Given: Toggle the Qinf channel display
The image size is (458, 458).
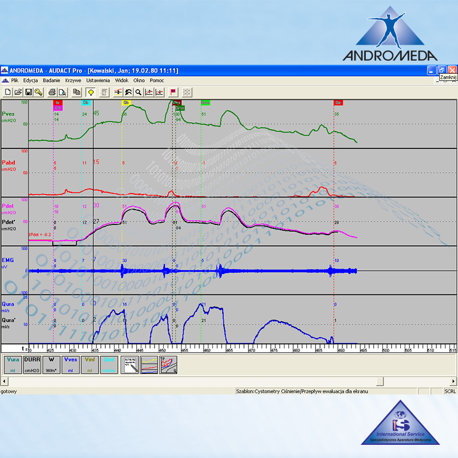Looking at the screenshot, I should (108, 364).
